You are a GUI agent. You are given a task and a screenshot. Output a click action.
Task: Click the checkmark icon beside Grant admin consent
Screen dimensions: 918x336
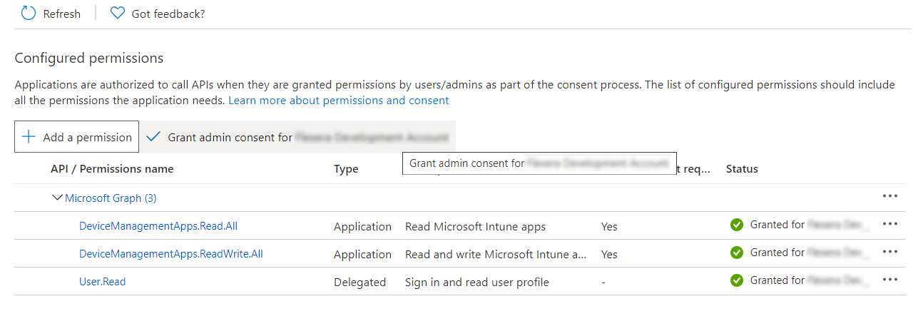153,137
